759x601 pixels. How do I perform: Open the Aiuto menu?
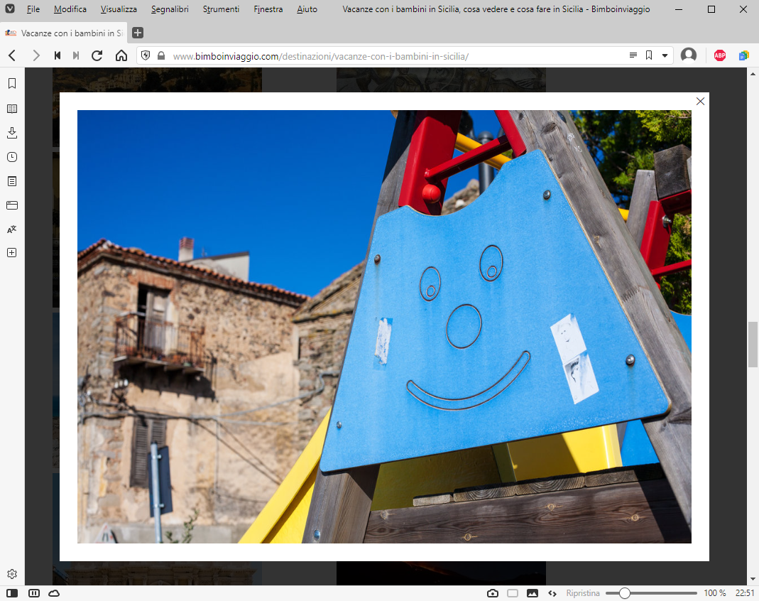click(x=307, y=9)
